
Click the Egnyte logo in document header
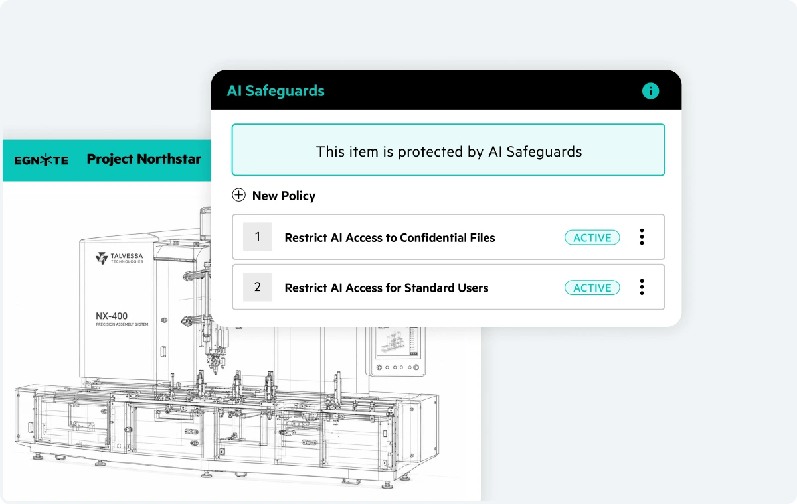(41, 160)
